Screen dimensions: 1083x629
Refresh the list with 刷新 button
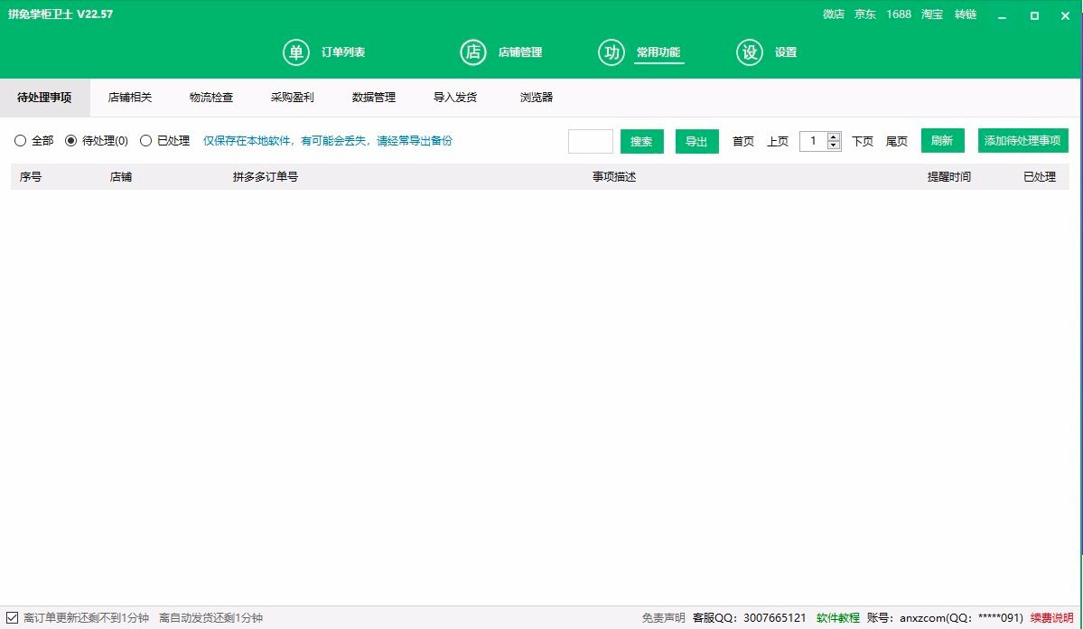coord(942,141)
